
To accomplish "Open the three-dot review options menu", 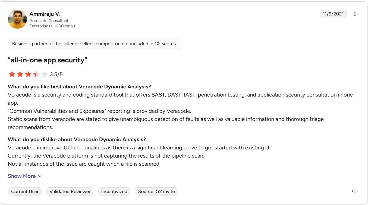I will click(355, 14).
